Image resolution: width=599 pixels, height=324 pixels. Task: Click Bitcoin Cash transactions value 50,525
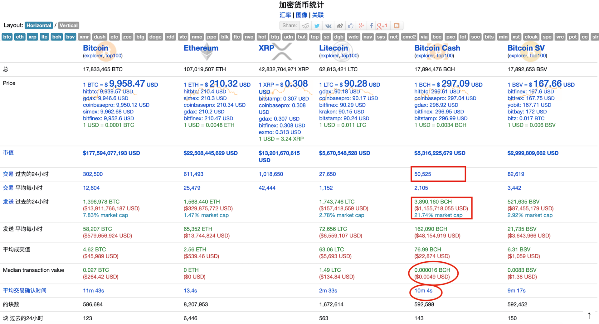click(423, 174)
